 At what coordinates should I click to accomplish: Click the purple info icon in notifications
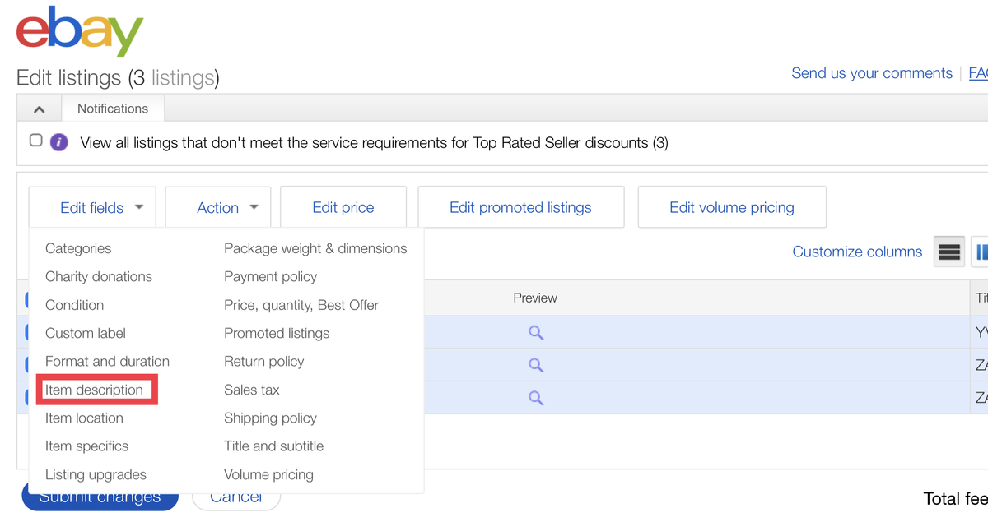[58, 142]
